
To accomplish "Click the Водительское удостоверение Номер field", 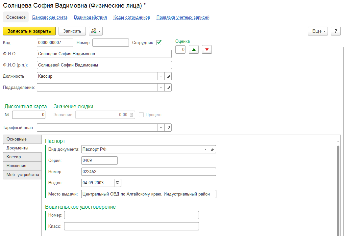I will (132, 215).
